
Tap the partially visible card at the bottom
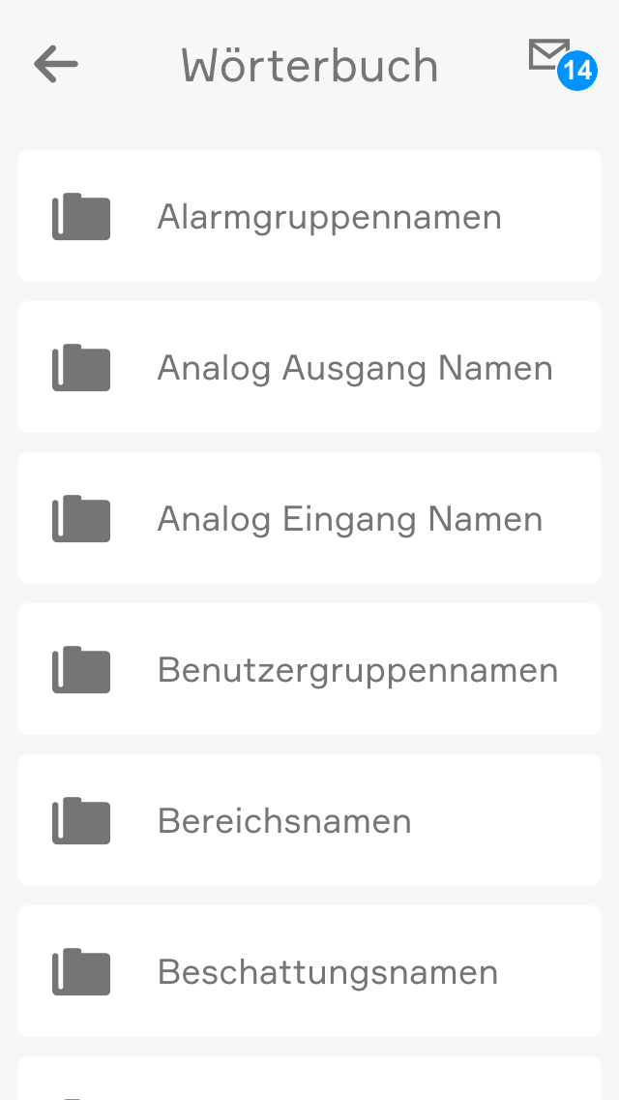pyautogui.click(x=309, y=1081)
